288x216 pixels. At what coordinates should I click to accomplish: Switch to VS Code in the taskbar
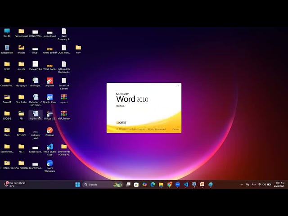(186, 184)
